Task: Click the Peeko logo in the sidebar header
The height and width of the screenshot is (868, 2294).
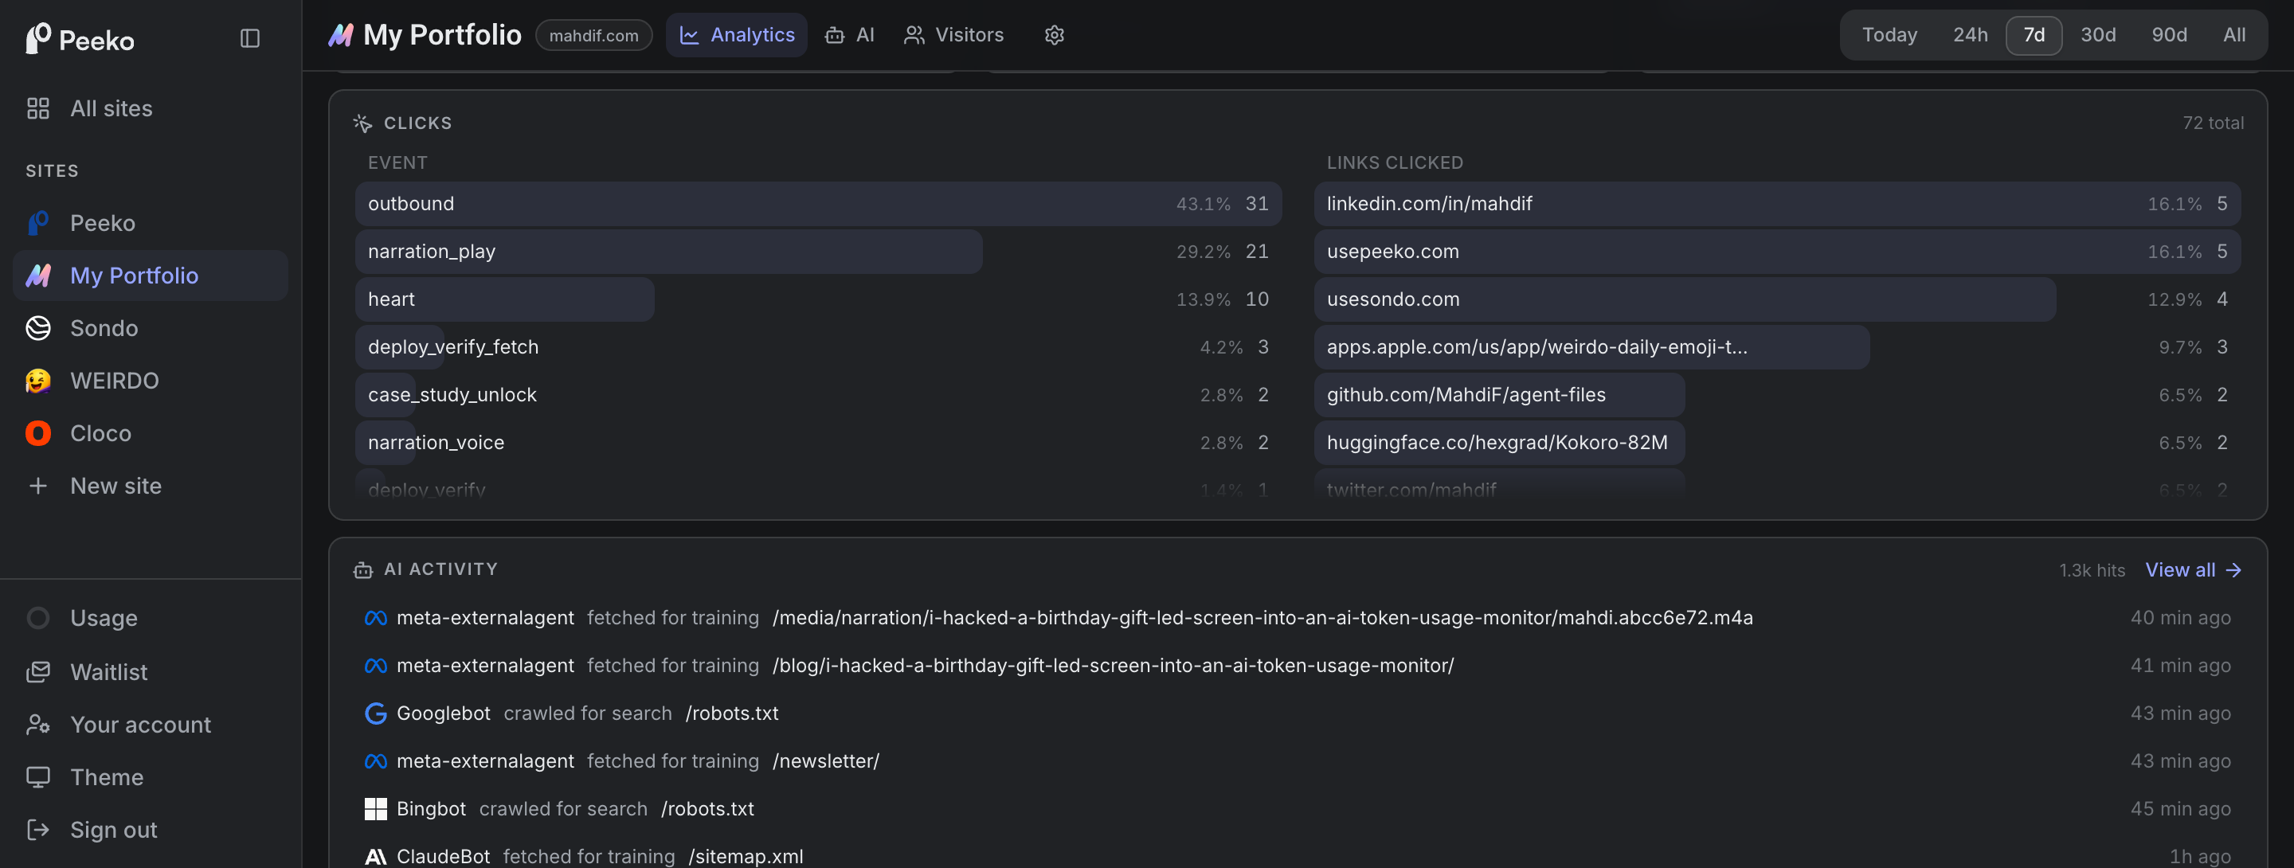Action: tap(80, 39)
